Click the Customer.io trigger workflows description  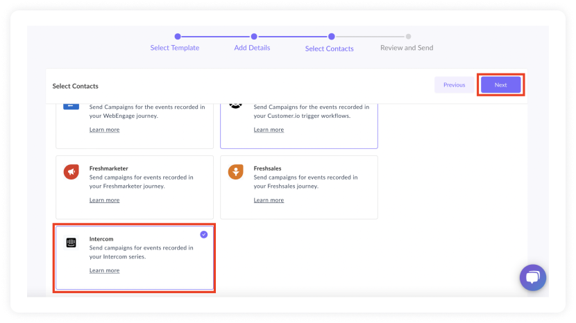tap(311, 111)
